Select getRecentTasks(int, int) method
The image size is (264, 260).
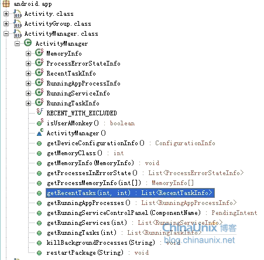130,193
